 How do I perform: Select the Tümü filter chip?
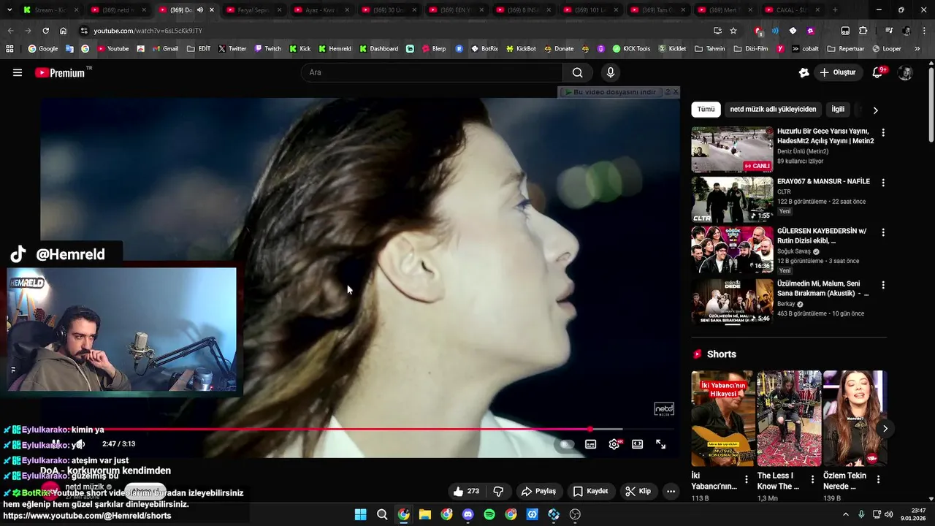click(x=706, y=110)
